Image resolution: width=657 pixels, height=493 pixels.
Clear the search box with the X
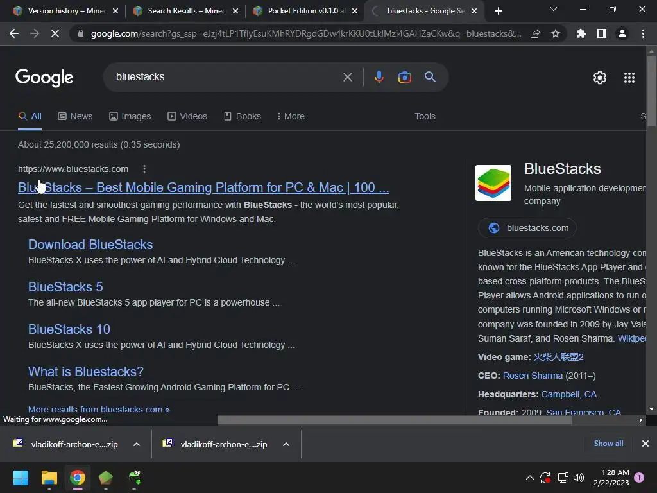(x=348, y=77)
